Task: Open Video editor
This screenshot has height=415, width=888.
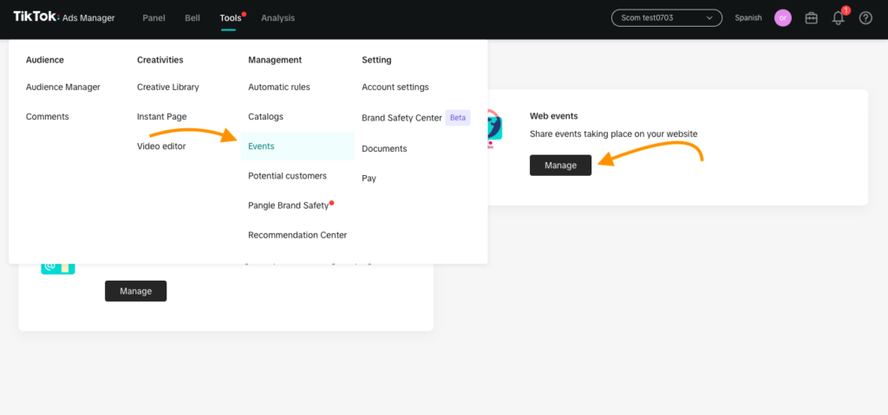Action: [161, 146]
